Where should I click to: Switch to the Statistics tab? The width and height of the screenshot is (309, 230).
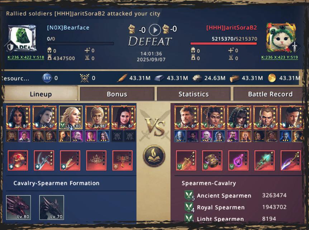(194, 94)
